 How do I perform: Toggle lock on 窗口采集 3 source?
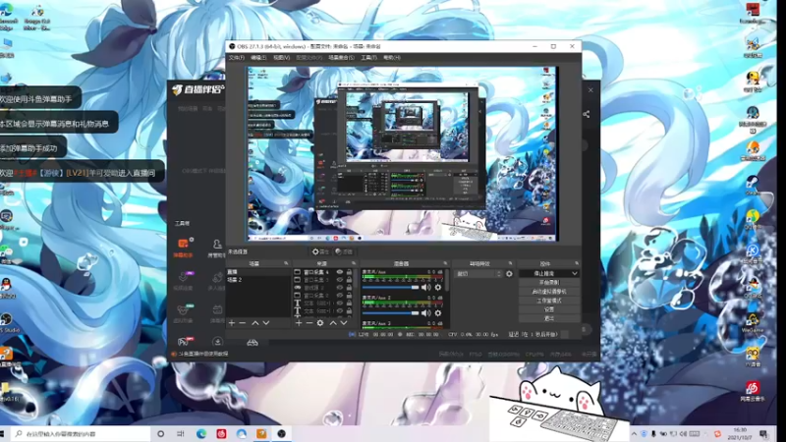pos(349,280)
